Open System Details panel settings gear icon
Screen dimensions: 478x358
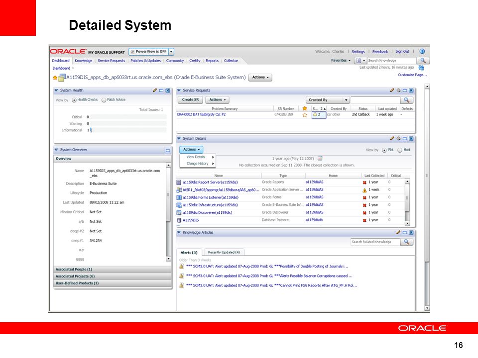pyautogui.click(x=398, y=139)
